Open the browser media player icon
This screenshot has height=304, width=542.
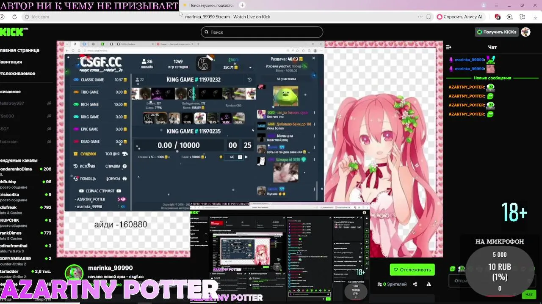[509, 17]
